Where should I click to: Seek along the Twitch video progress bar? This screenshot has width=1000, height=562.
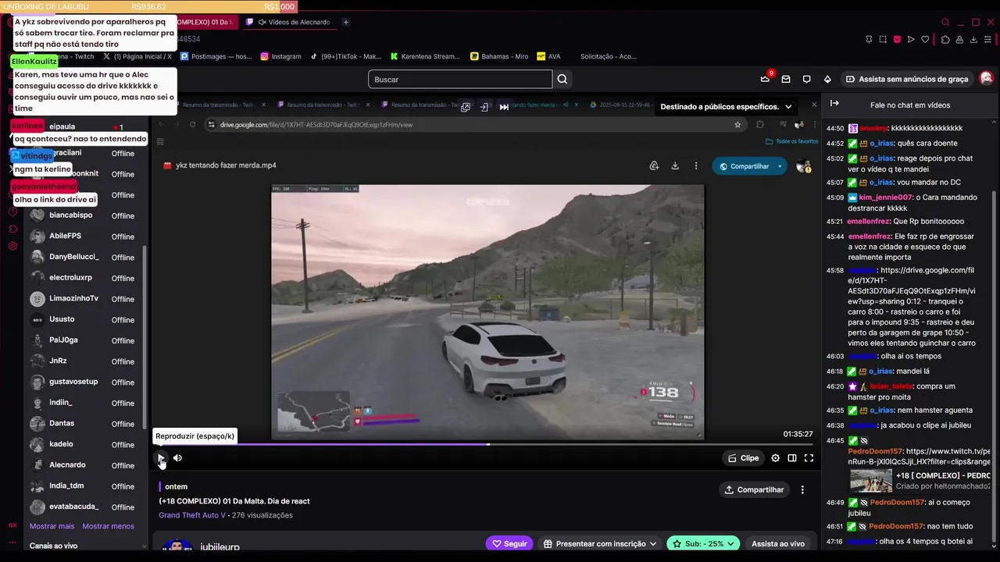[x=486, y=444]
